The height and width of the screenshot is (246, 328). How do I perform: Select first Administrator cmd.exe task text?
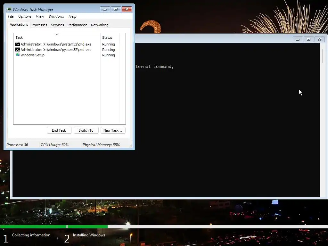56,44
